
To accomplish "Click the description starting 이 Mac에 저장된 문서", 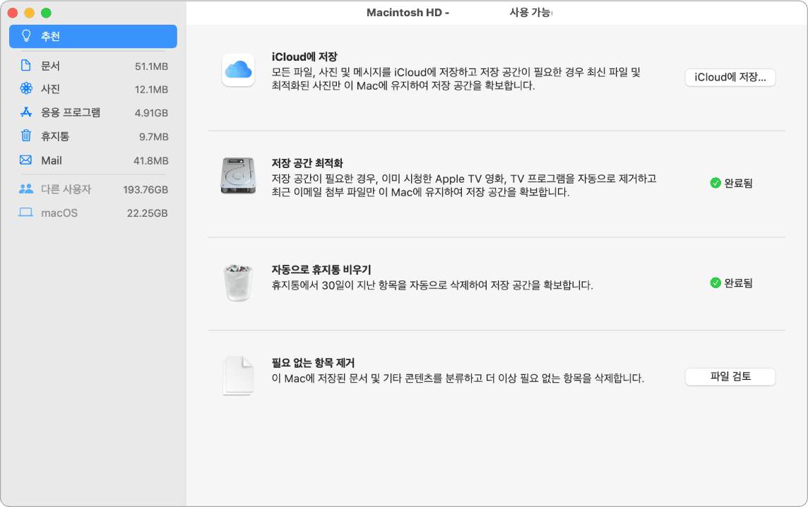I will pyautogui.click(x=458, y=378).
